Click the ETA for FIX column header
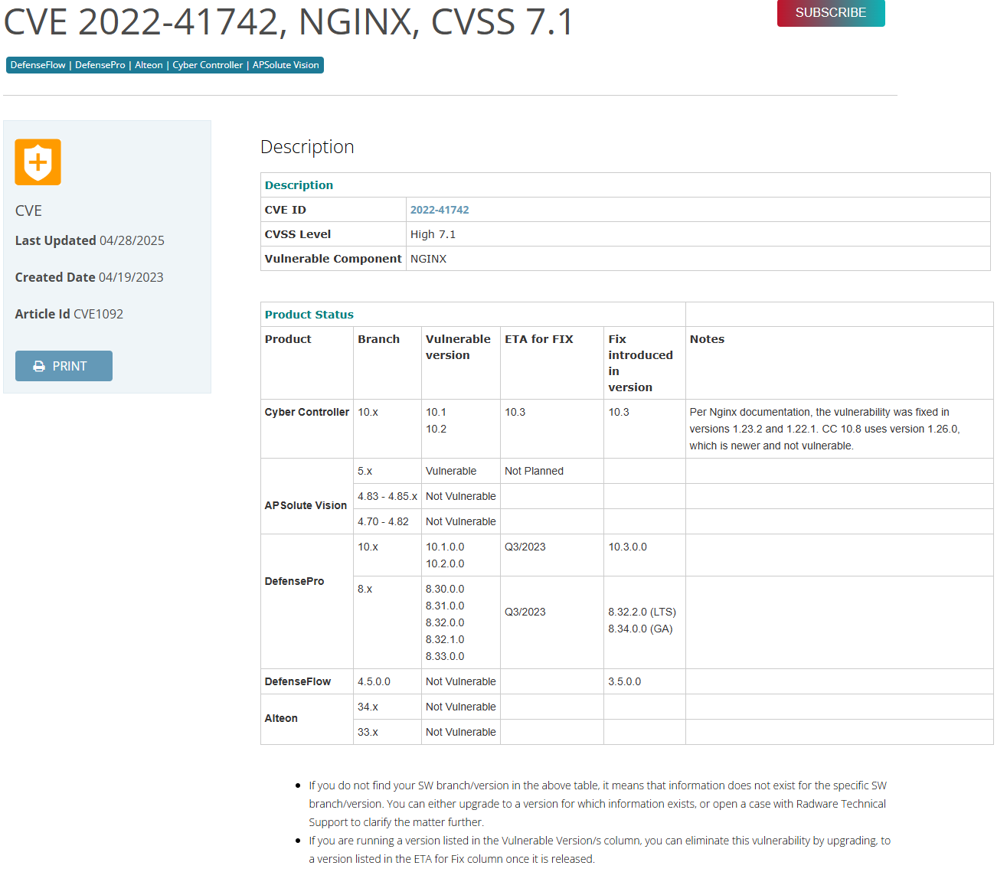This screenshot has height=872, width=1007. coord(539,339)
